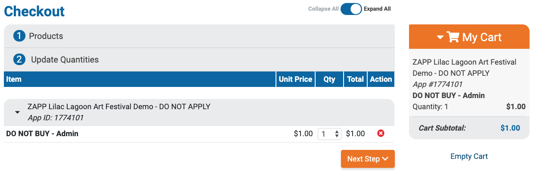Collapse the My Cart panel arrow

pyautogui.click(x=440, y=38)
